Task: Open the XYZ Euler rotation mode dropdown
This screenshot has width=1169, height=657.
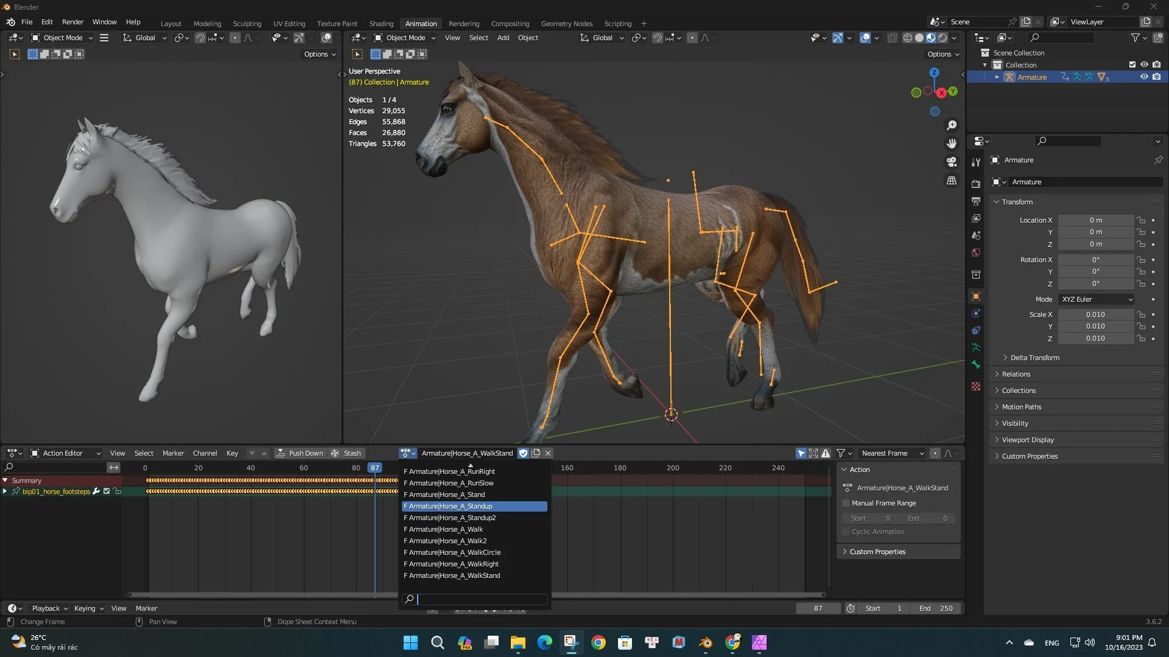Action: point(1097,299)
